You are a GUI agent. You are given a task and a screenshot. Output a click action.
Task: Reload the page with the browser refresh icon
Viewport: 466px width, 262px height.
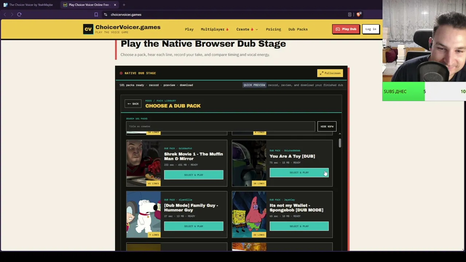(19, 15)
